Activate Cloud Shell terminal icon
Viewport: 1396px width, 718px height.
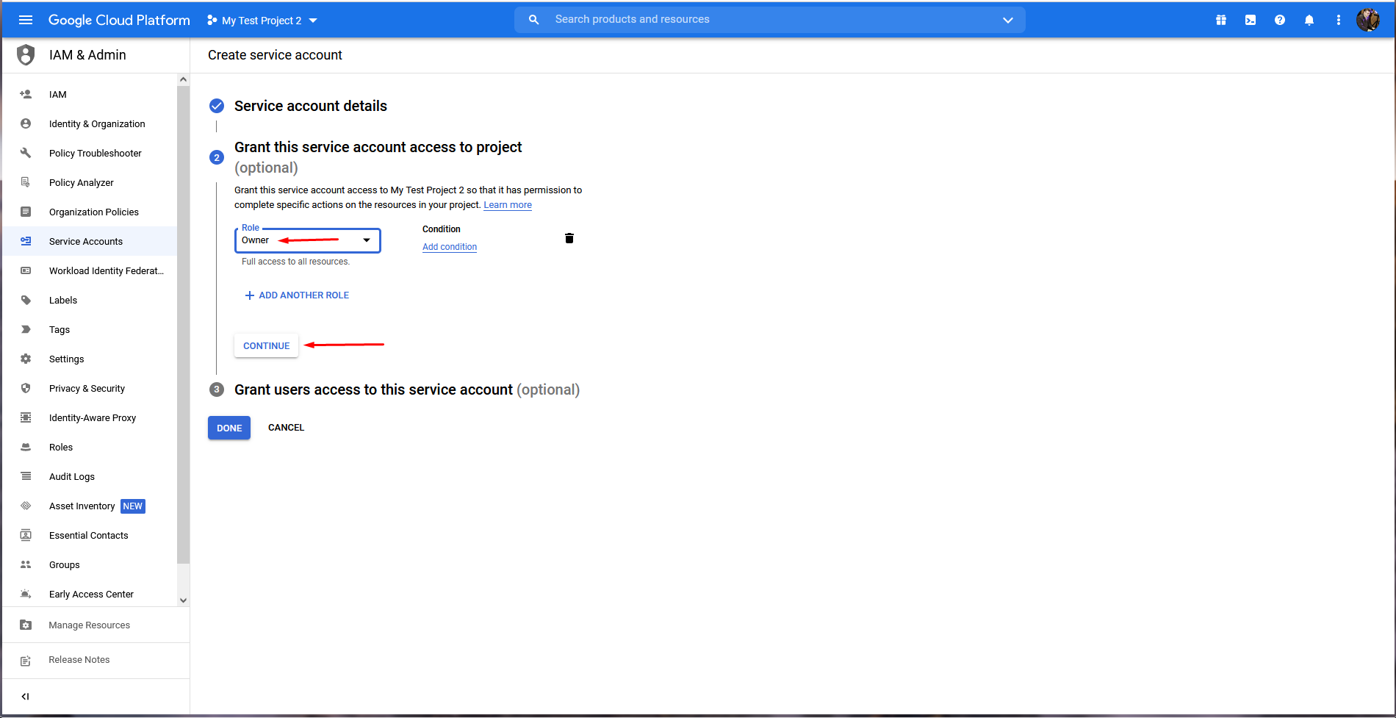tap(1250, 20)
